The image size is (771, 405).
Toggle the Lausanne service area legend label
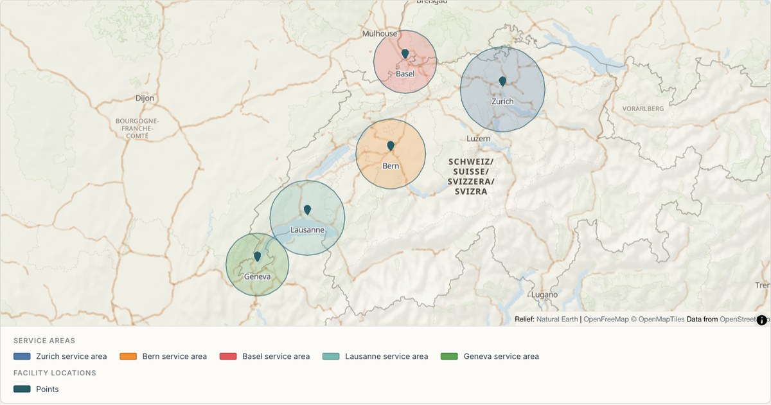point(386,356)
